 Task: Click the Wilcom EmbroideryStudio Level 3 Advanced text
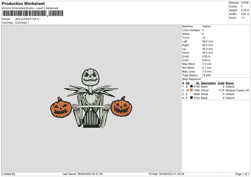[x=30, y=8]
